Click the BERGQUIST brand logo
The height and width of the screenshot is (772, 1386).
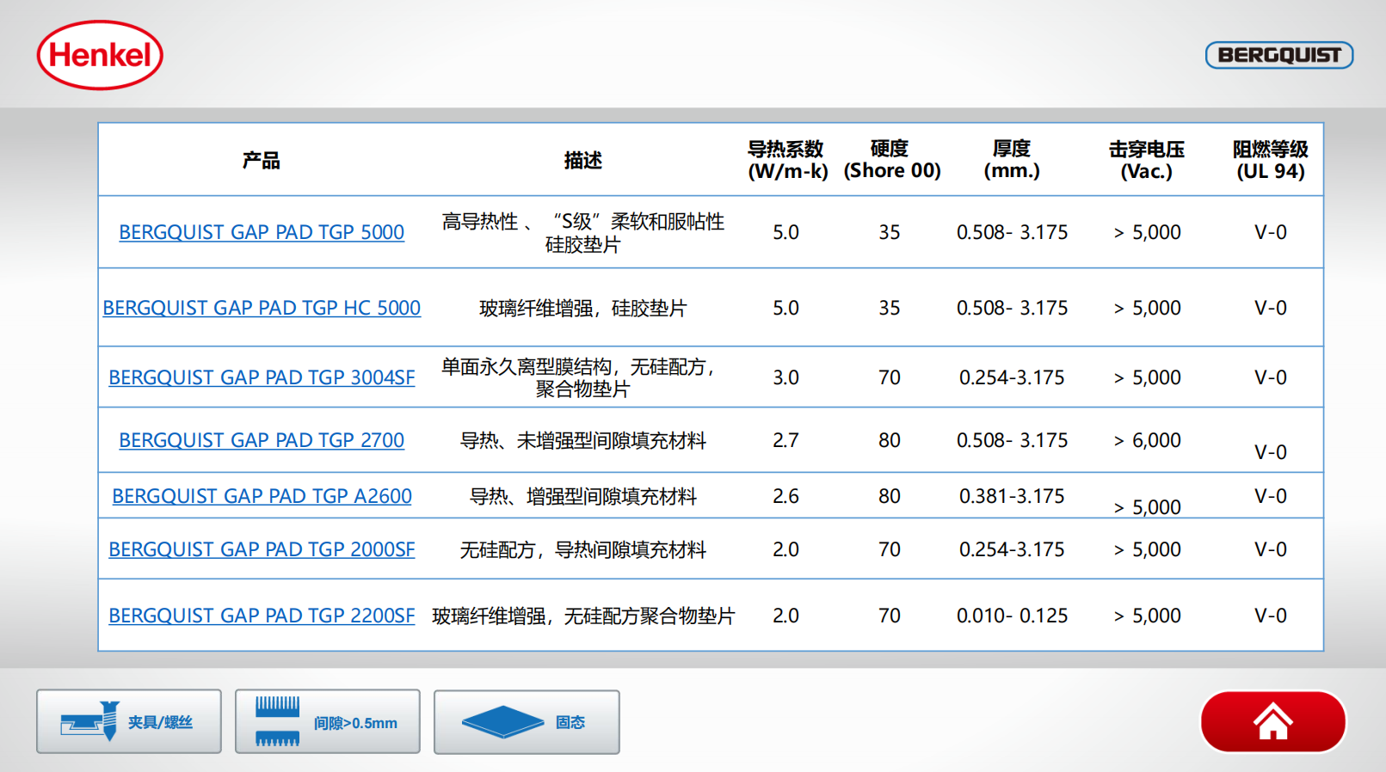1278,55
